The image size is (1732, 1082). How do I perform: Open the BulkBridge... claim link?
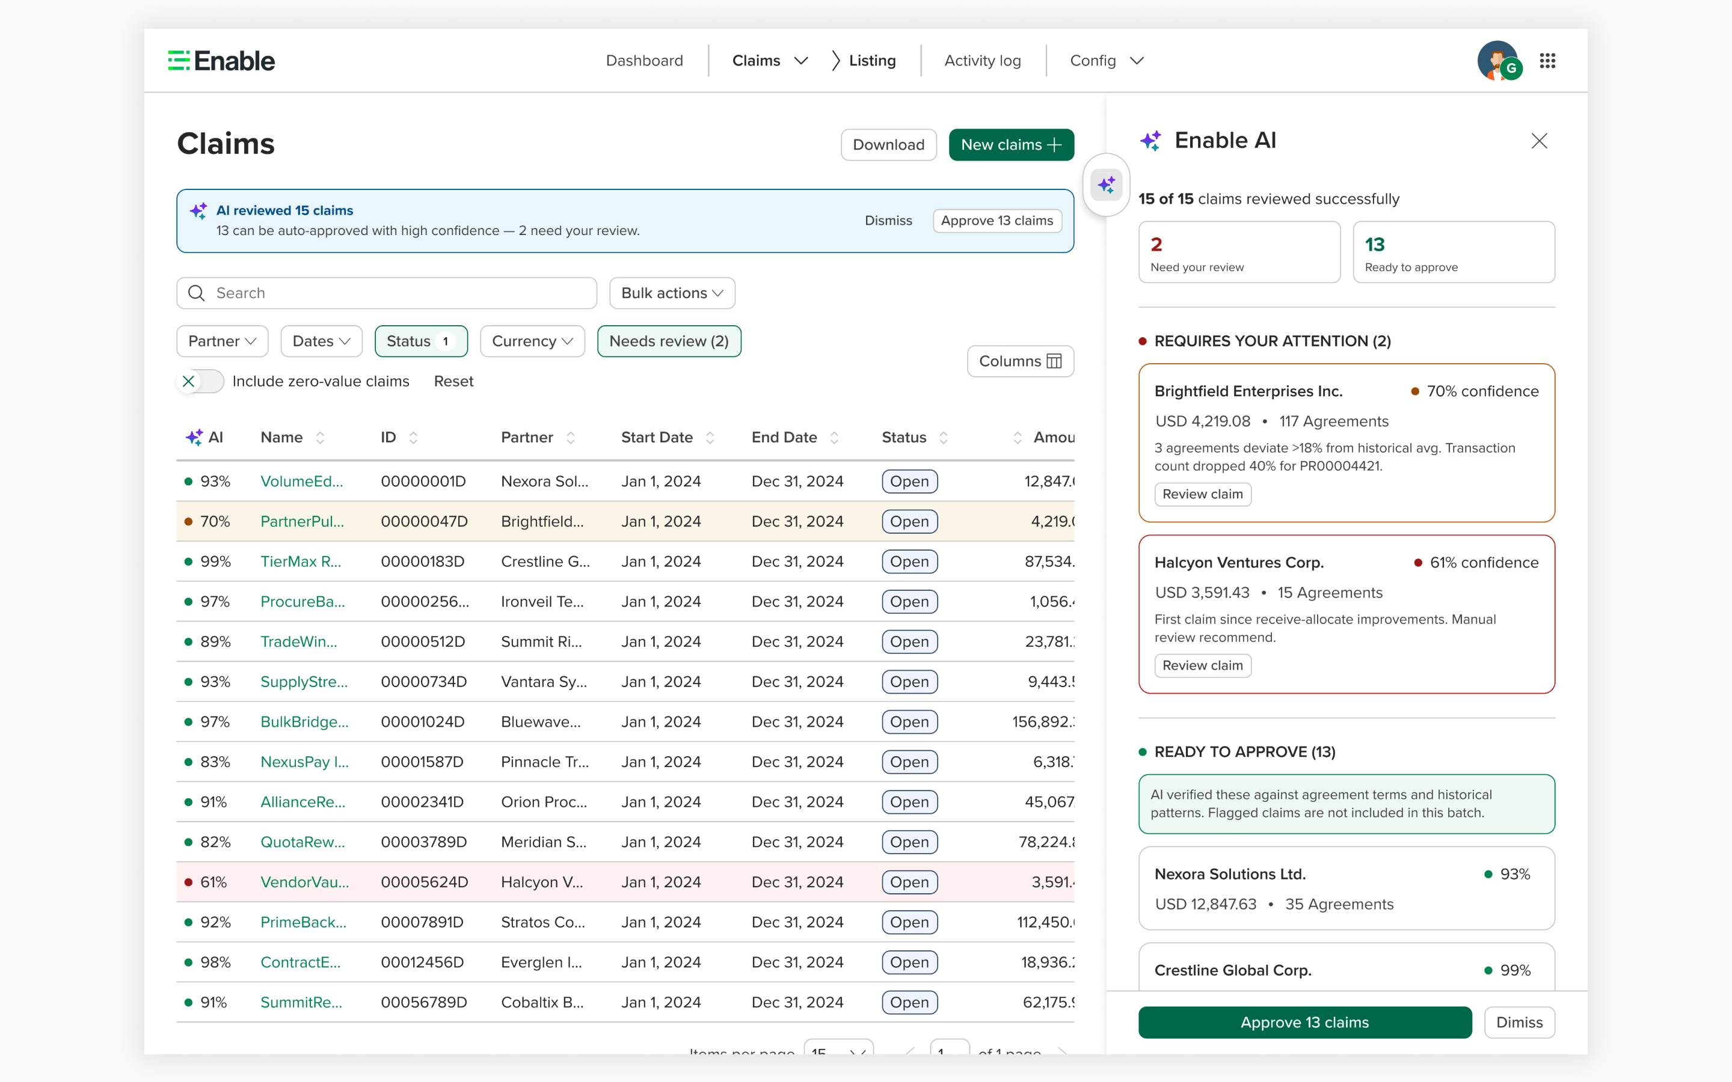click(x=304, y=722)
